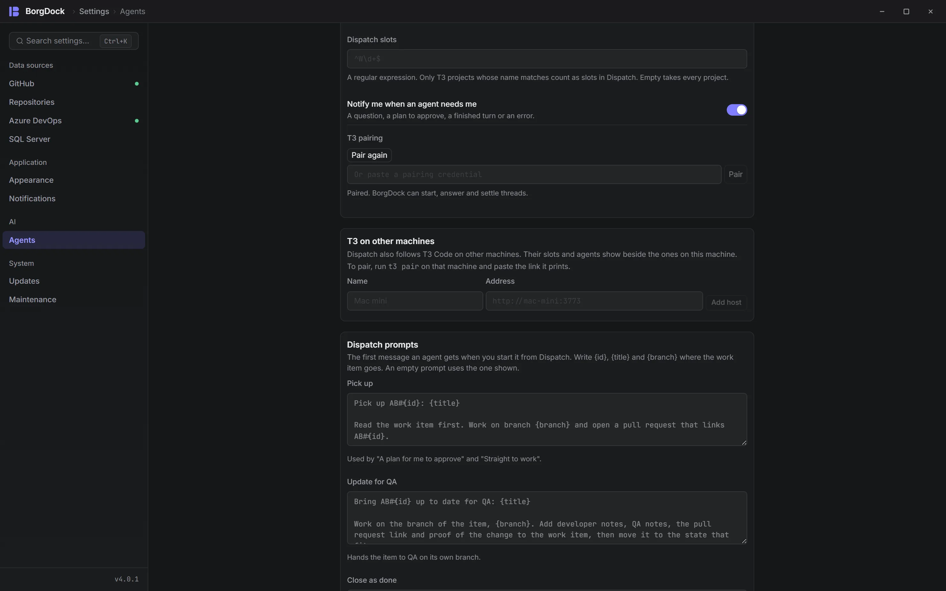
Task: Click the v4.0.1 version label
Action: click(x=127, y=579)
